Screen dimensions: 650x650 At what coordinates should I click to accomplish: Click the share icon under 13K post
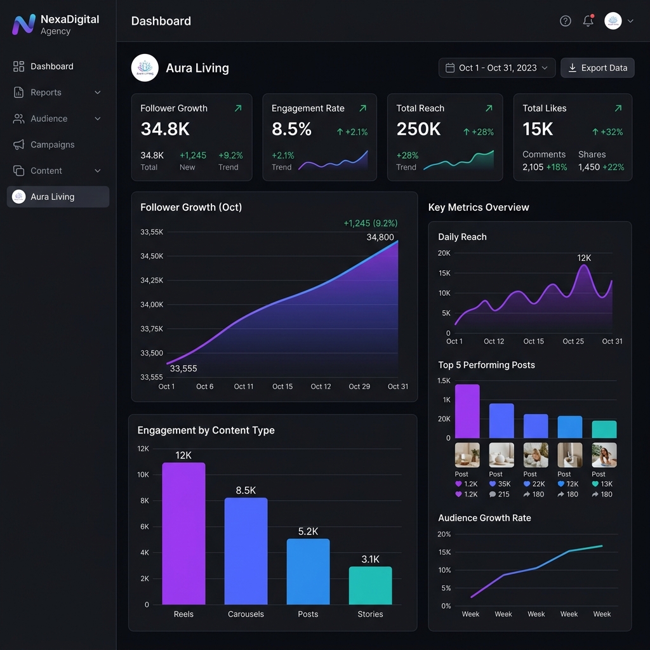tap(595, 494)
